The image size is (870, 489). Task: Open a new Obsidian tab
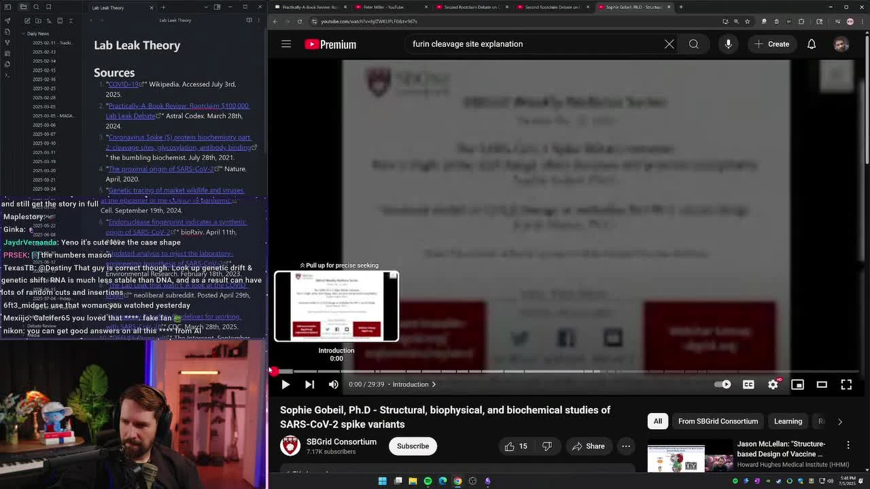point(163,7)
